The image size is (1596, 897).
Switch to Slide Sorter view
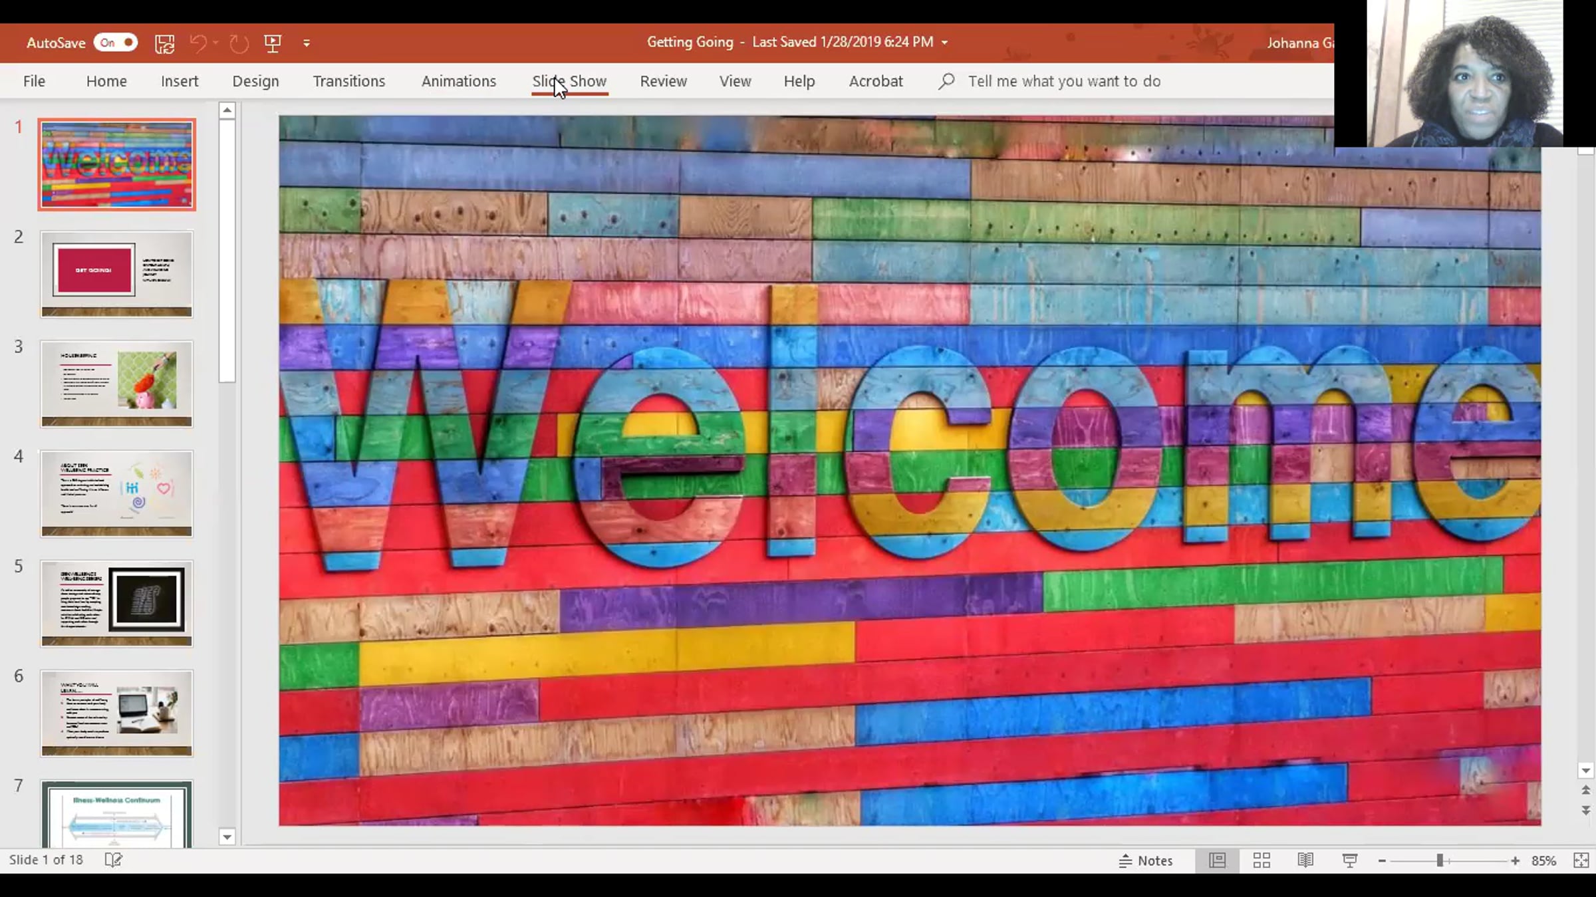point(1262,860)
